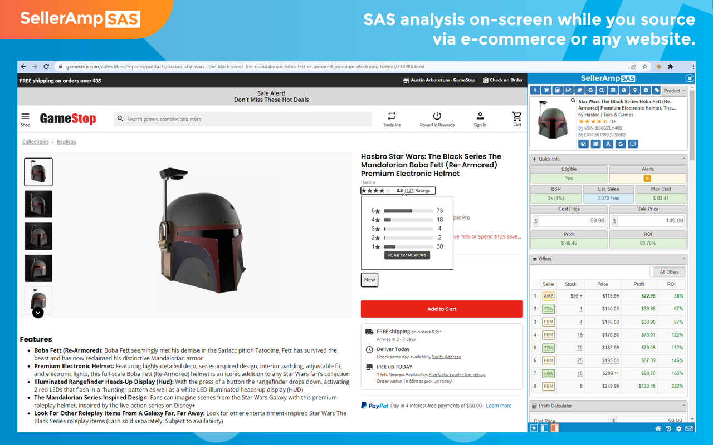Click the IP alert badge under Alerts

point(647,179)
